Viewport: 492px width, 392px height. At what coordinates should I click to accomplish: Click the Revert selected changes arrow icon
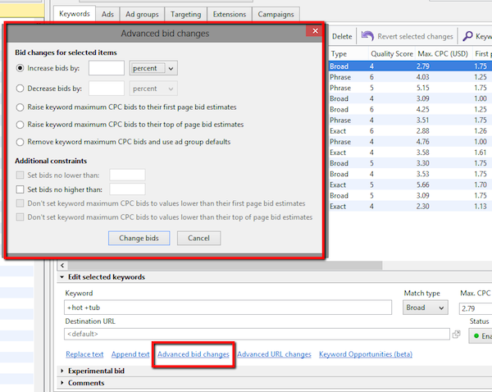point(368,36)
